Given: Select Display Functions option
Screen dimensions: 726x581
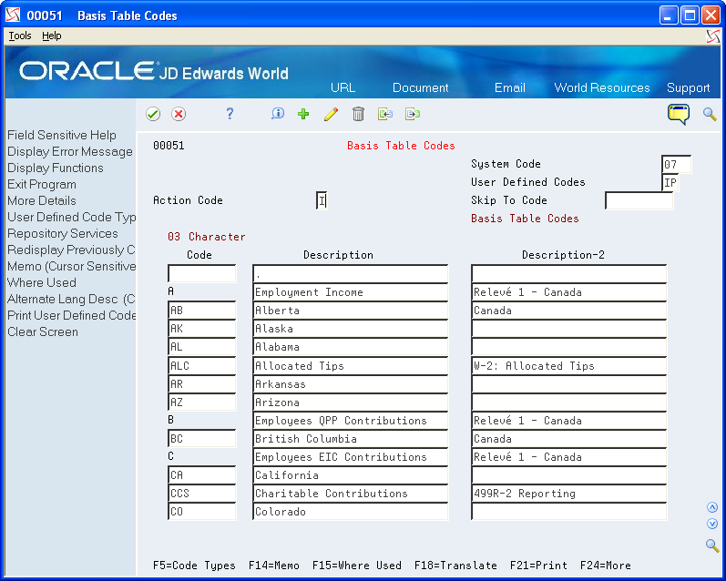Looking at the screenshot, I should click(55, 168).
